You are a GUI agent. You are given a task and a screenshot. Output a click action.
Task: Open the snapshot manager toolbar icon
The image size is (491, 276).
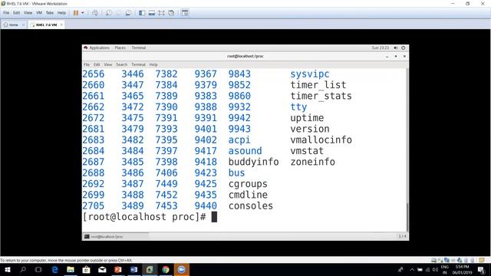tap(128, 13)
